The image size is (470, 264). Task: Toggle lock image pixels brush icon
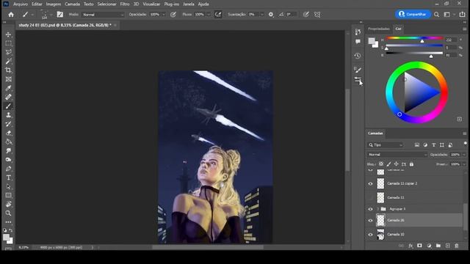[388, 164]
